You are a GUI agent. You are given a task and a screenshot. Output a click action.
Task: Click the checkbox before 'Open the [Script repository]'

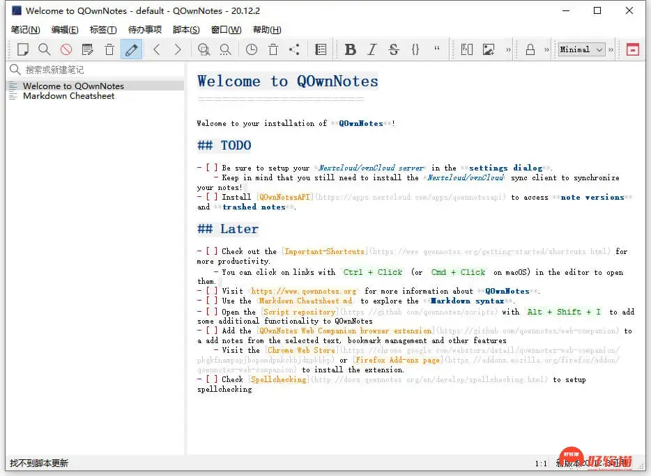[x=212, y=312]
